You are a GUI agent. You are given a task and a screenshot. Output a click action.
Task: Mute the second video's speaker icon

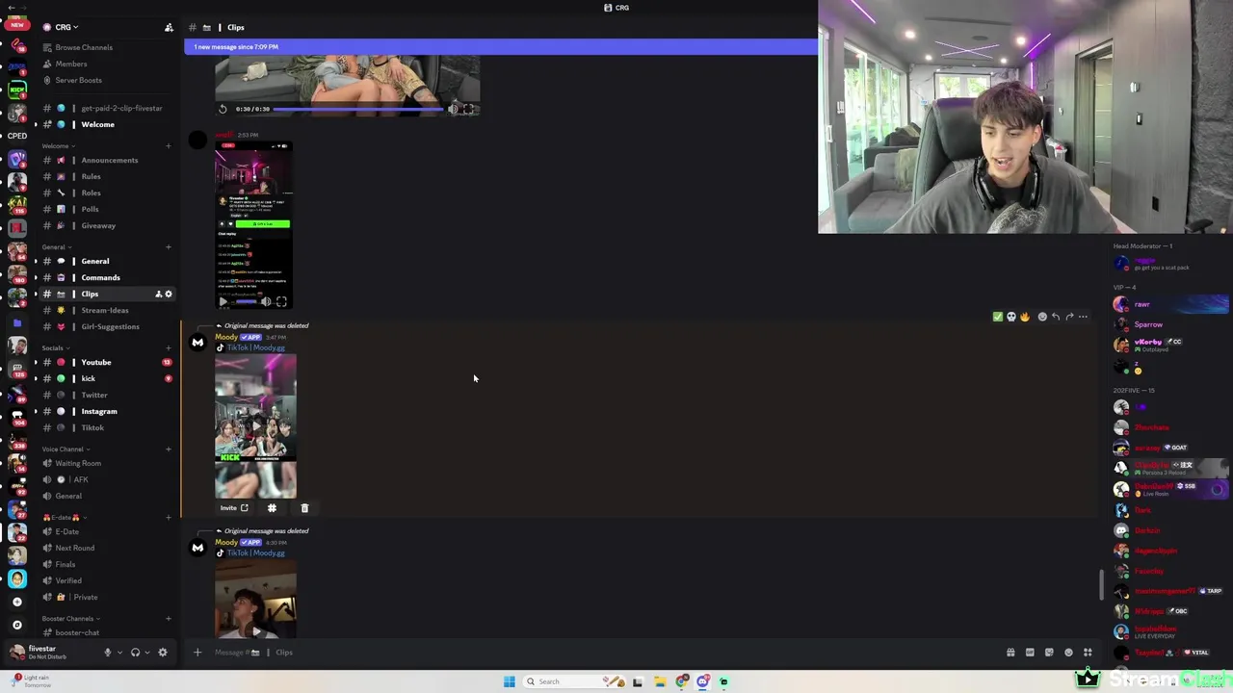point(266,301)
